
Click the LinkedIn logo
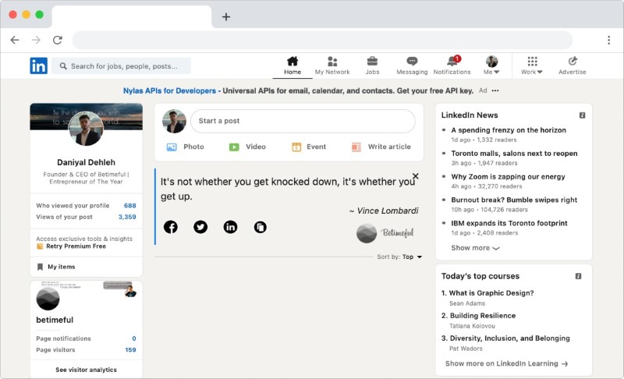(38, 66)
